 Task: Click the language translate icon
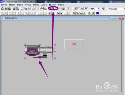click(x=103, y=8)
